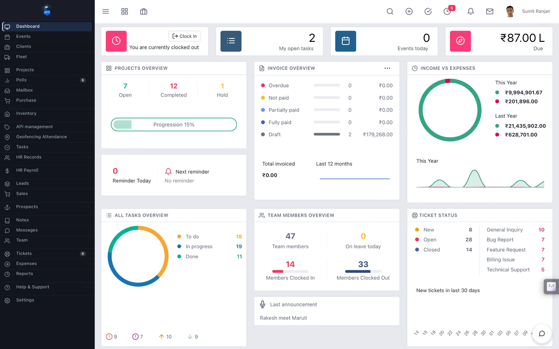
Task: Open the mail envelope icon
Action: [490, 12]
